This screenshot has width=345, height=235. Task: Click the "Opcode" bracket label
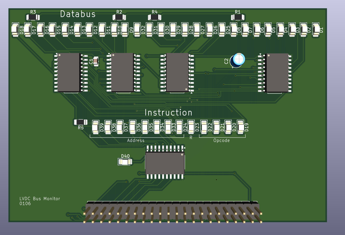click(221, 140)
